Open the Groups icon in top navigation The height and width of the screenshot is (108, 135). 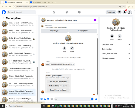[79, 12]
